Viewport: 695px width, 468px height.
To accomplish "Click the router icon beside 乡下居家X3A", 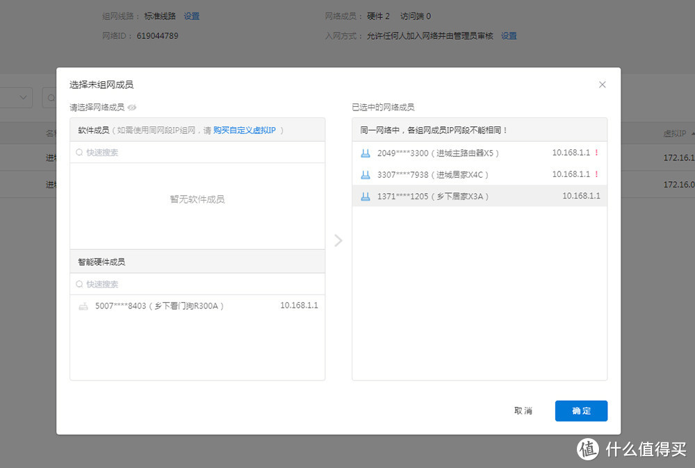I will pyautogui.click(x=366, y=196).
